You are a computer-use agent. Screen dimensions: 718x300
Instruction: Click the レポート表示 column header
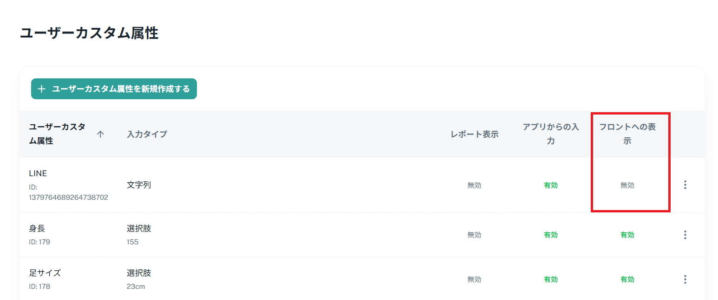pyautogui.click(x=474, y=134)
